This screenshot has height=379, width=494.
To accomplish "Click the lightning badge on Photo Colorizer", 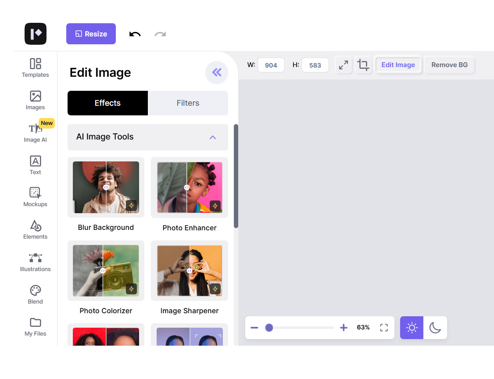I will 131,289.
